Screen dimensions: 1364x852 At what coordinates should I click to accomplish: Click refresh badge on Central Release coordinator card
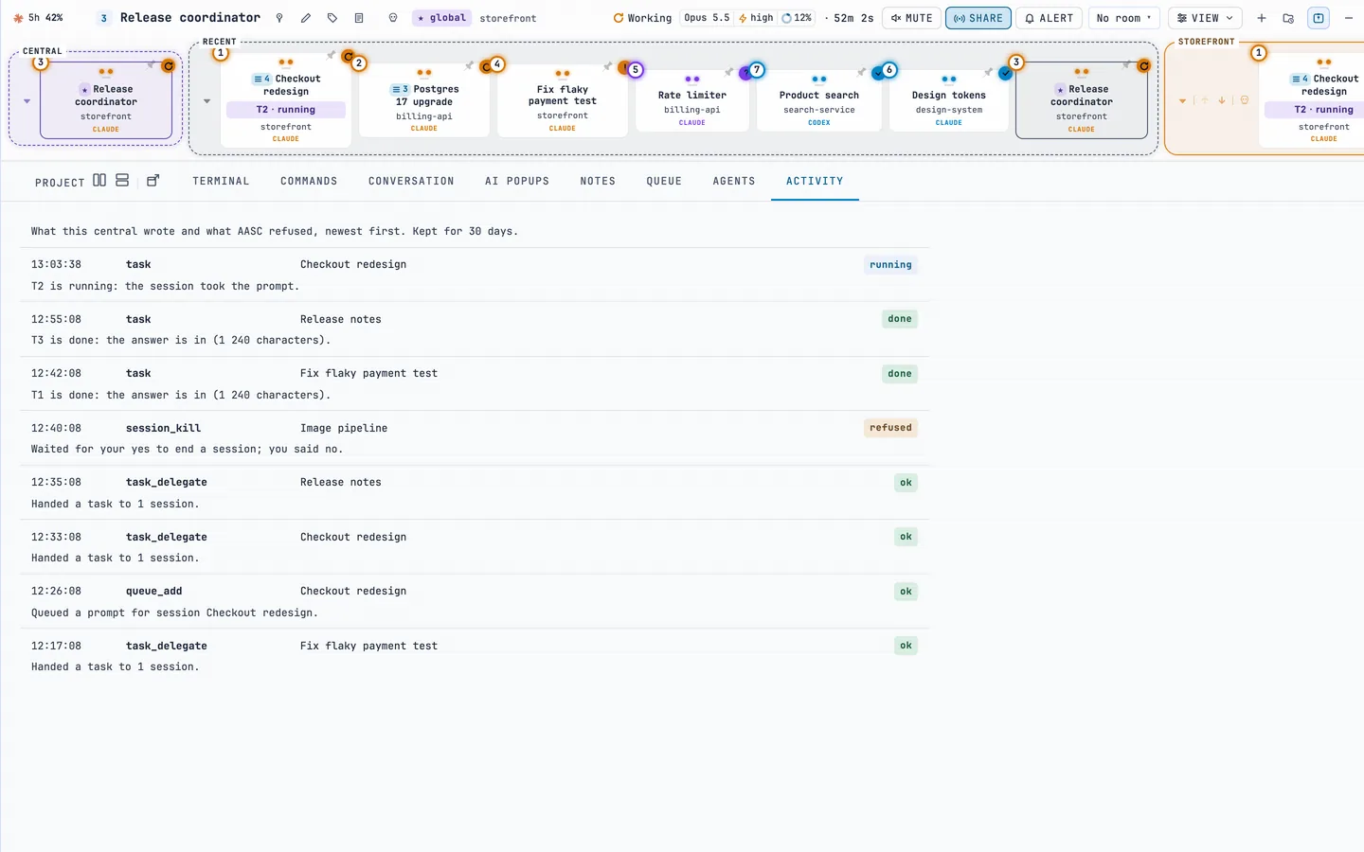click(169, 65)
